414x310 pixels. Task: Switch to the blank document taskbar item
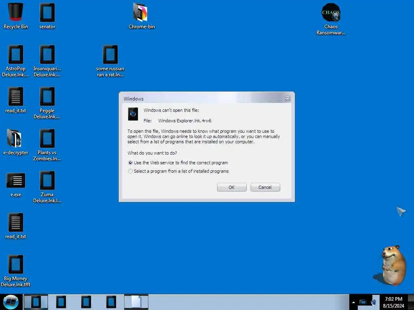coord(136,302)
